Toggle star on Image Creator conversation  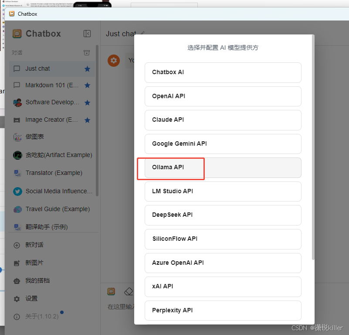point(87,120)
